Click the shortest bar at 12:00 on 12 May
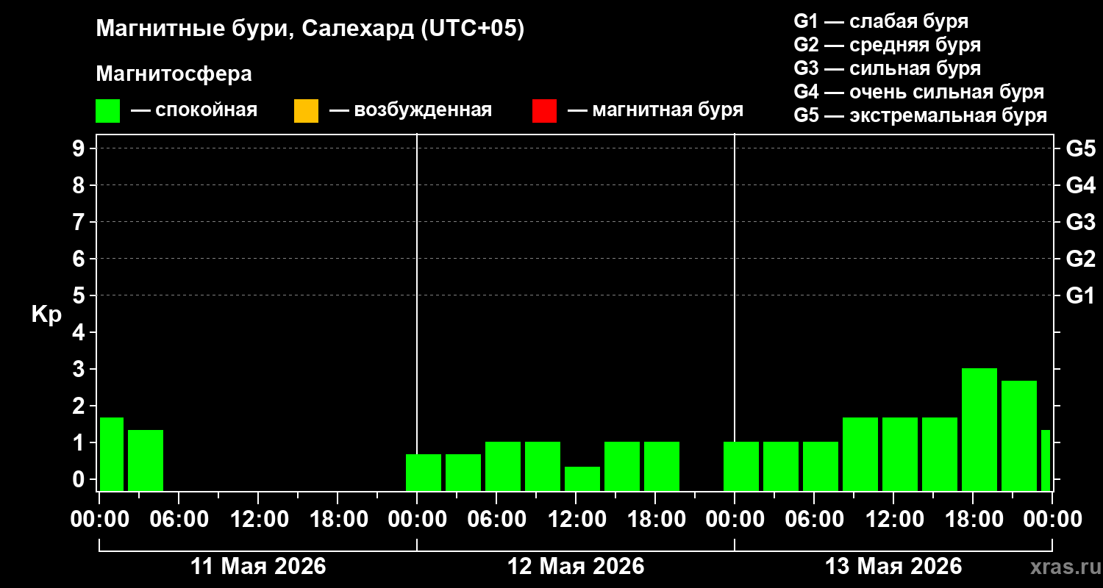The image size is (1103, 588). (582, 478)
